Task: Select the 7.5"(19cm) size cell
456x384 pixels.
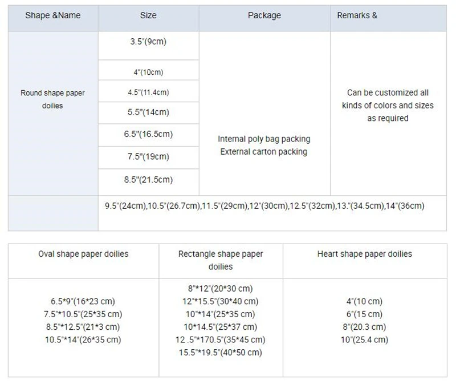Action: [x=148, y=157]
